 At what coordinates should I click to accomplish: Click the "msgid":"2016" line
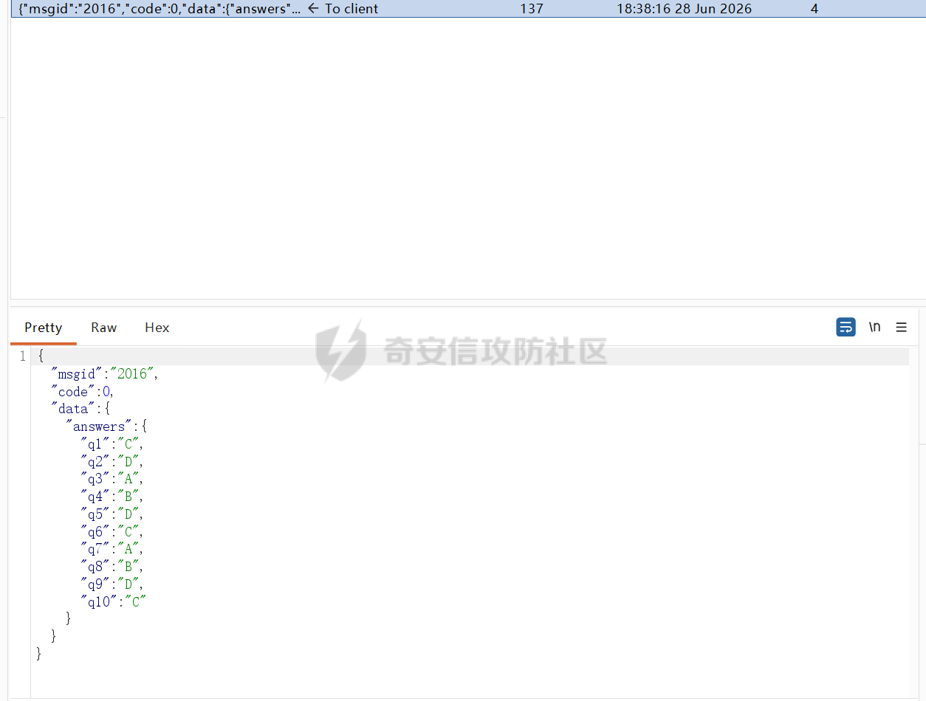pyautogui.click(x=105, y=374)
